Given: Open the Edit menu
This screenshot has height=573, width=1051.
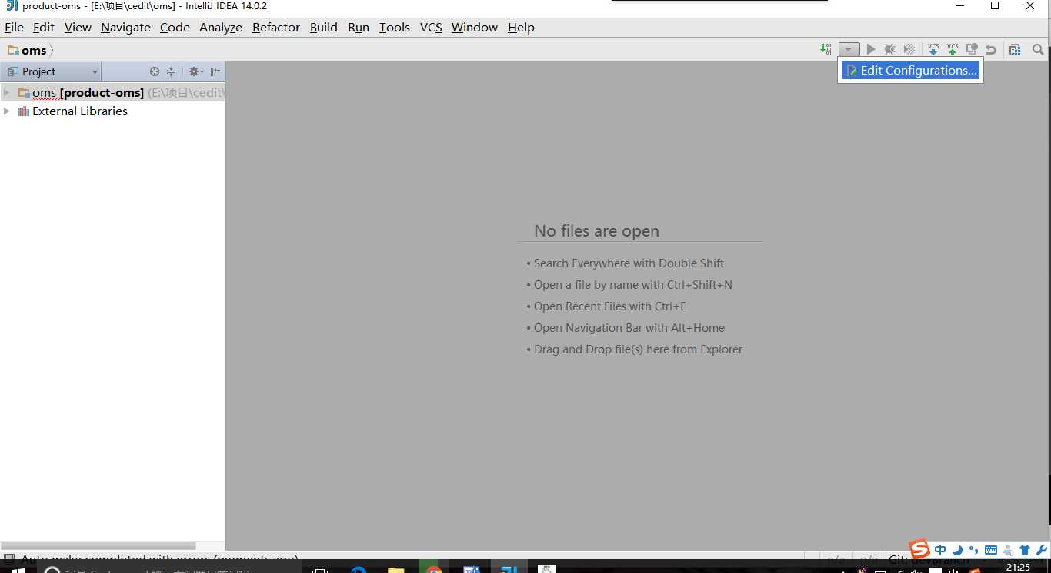Looking at the screenshot, I should [44, 27].
